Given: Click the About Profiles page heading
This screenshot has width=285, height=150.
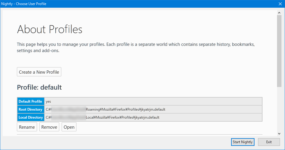Looking at the screenshot, I should point(50,30).
